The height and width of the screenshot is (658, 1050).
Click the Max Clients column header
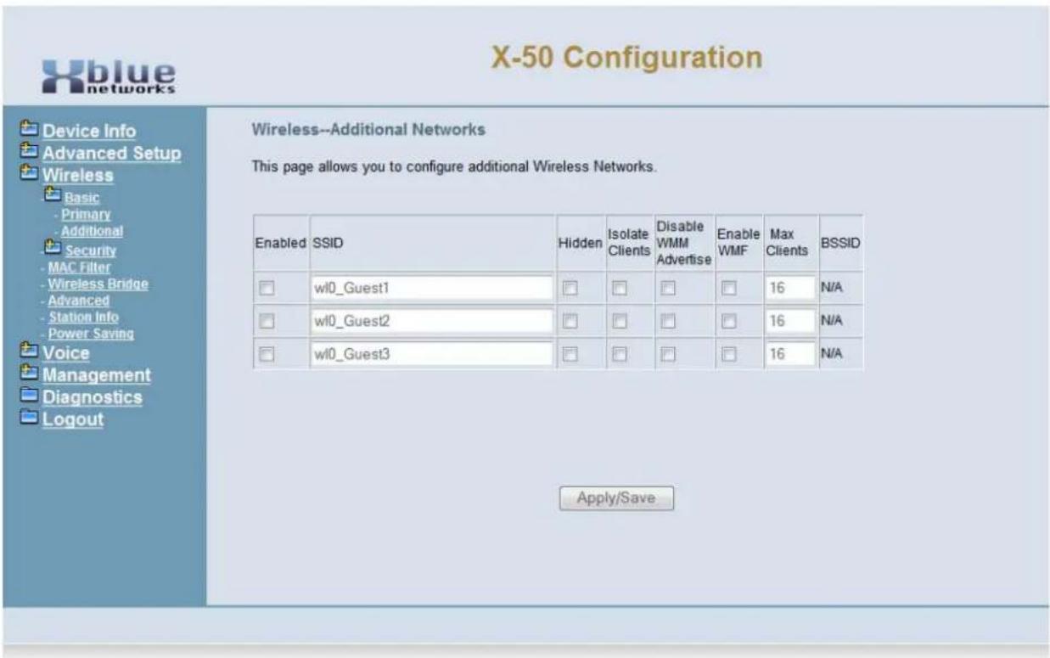coord(788,243)
